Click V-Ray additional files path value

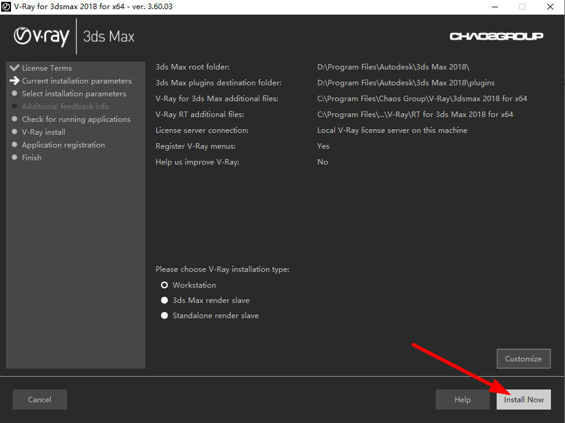(x=422, y=99)
